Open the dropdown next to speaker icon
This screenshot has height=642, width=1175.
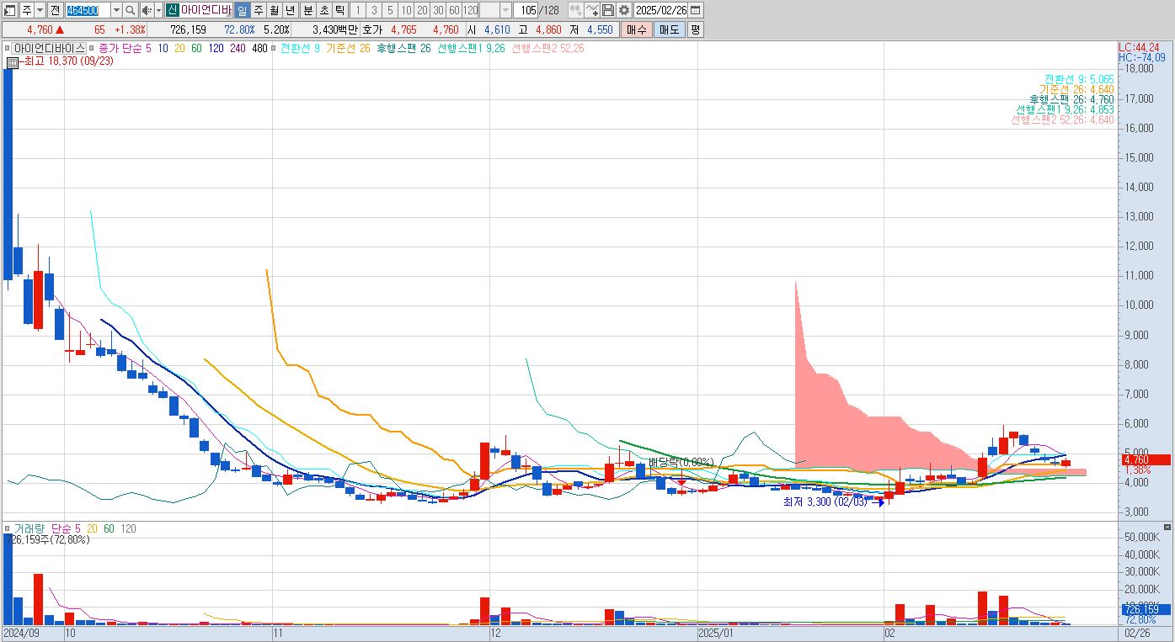(x=158, y=10)
